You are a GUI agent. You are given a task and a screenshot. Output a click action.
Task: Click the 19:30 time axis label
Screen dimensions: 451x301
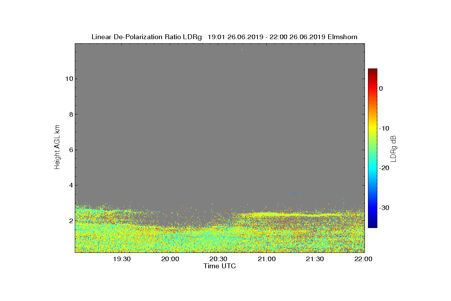[x=122, y=259]
